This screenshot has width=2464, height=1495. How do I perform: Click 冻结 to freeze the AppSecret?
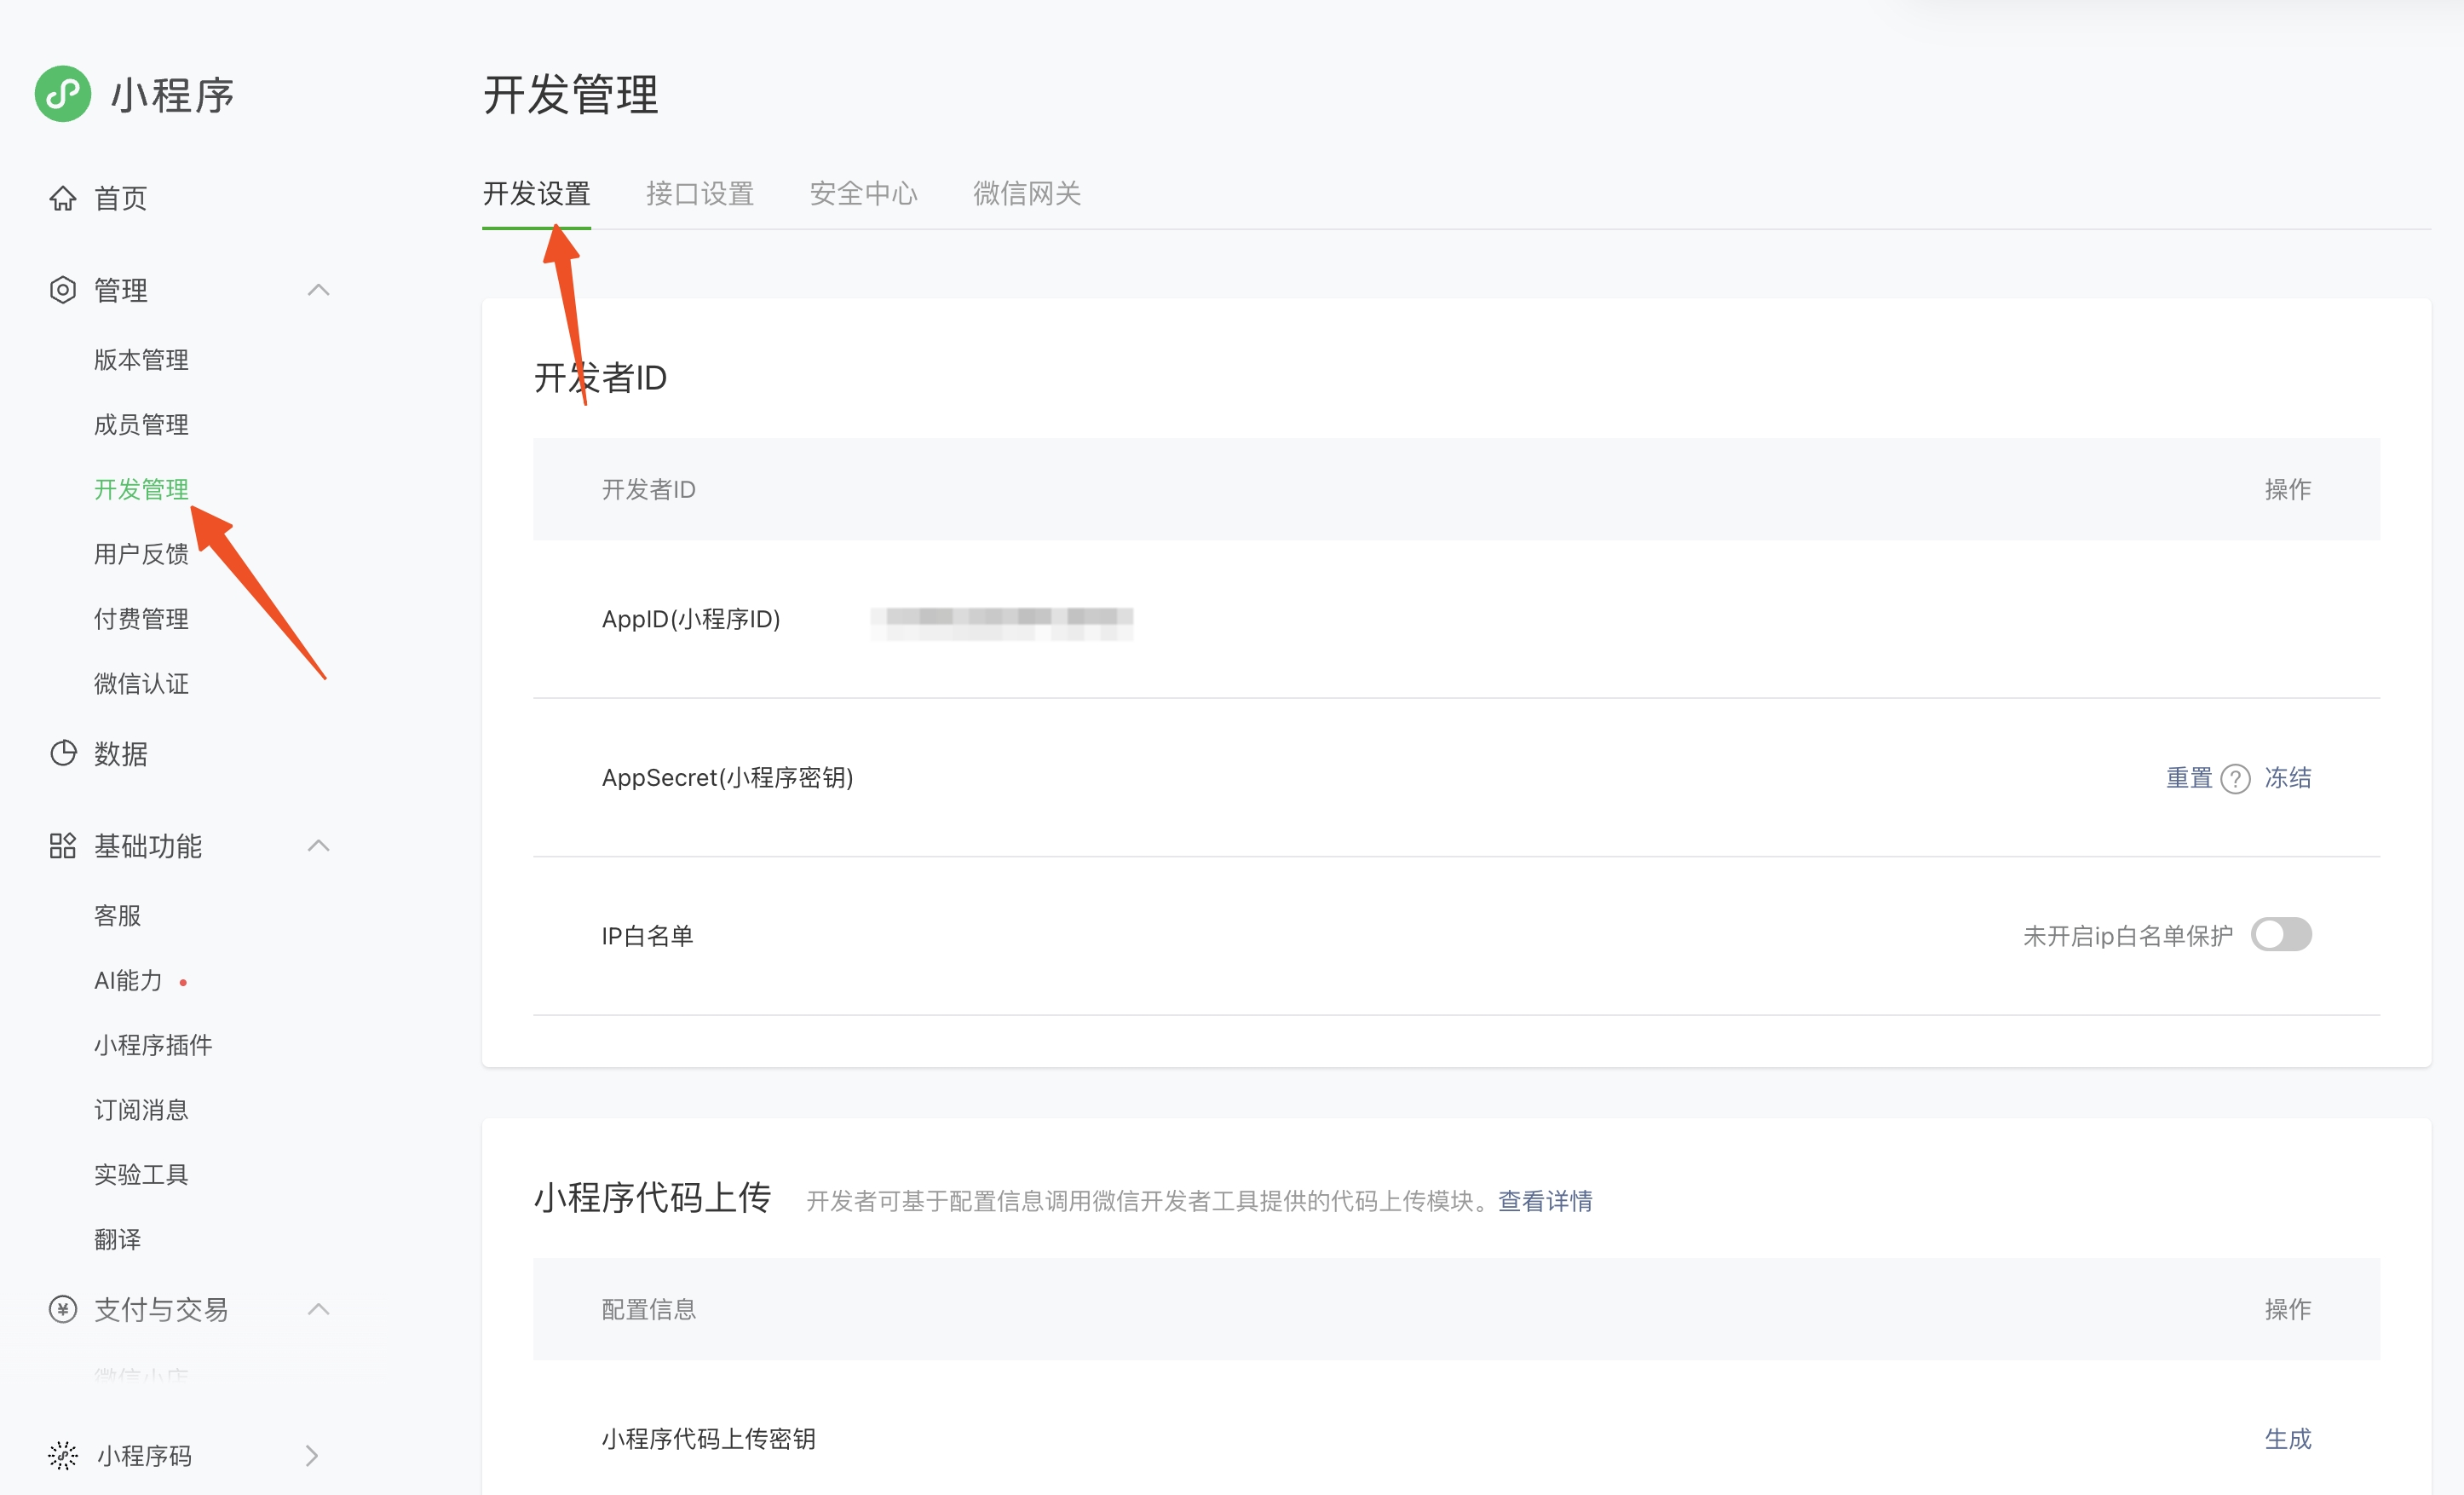pyautogui.click(x=2288, y=777)
